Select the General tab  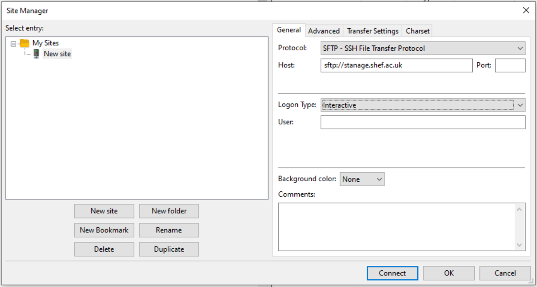click(x=289, y=30)
